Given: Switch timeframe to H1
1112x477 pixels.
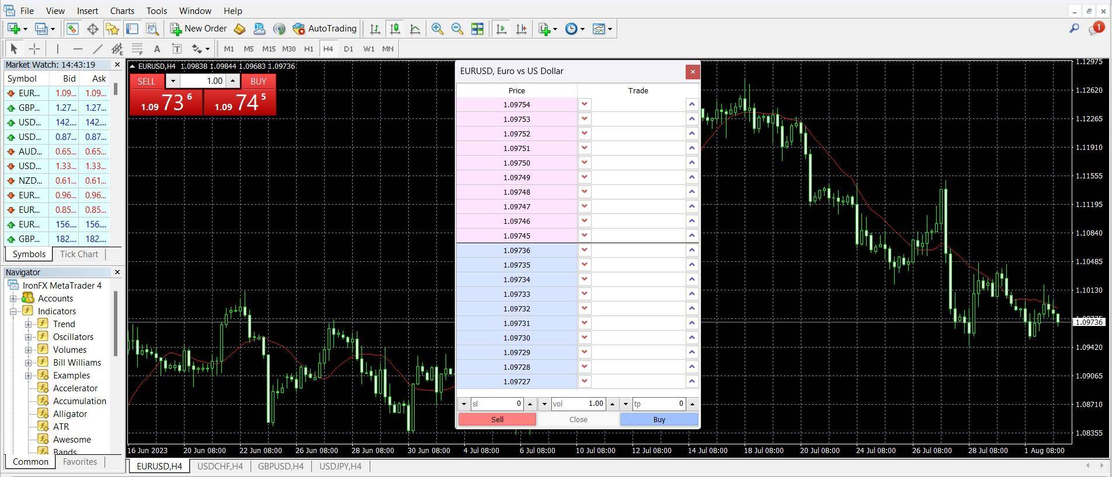Looking at the screenshot, I should coord(308,49).
